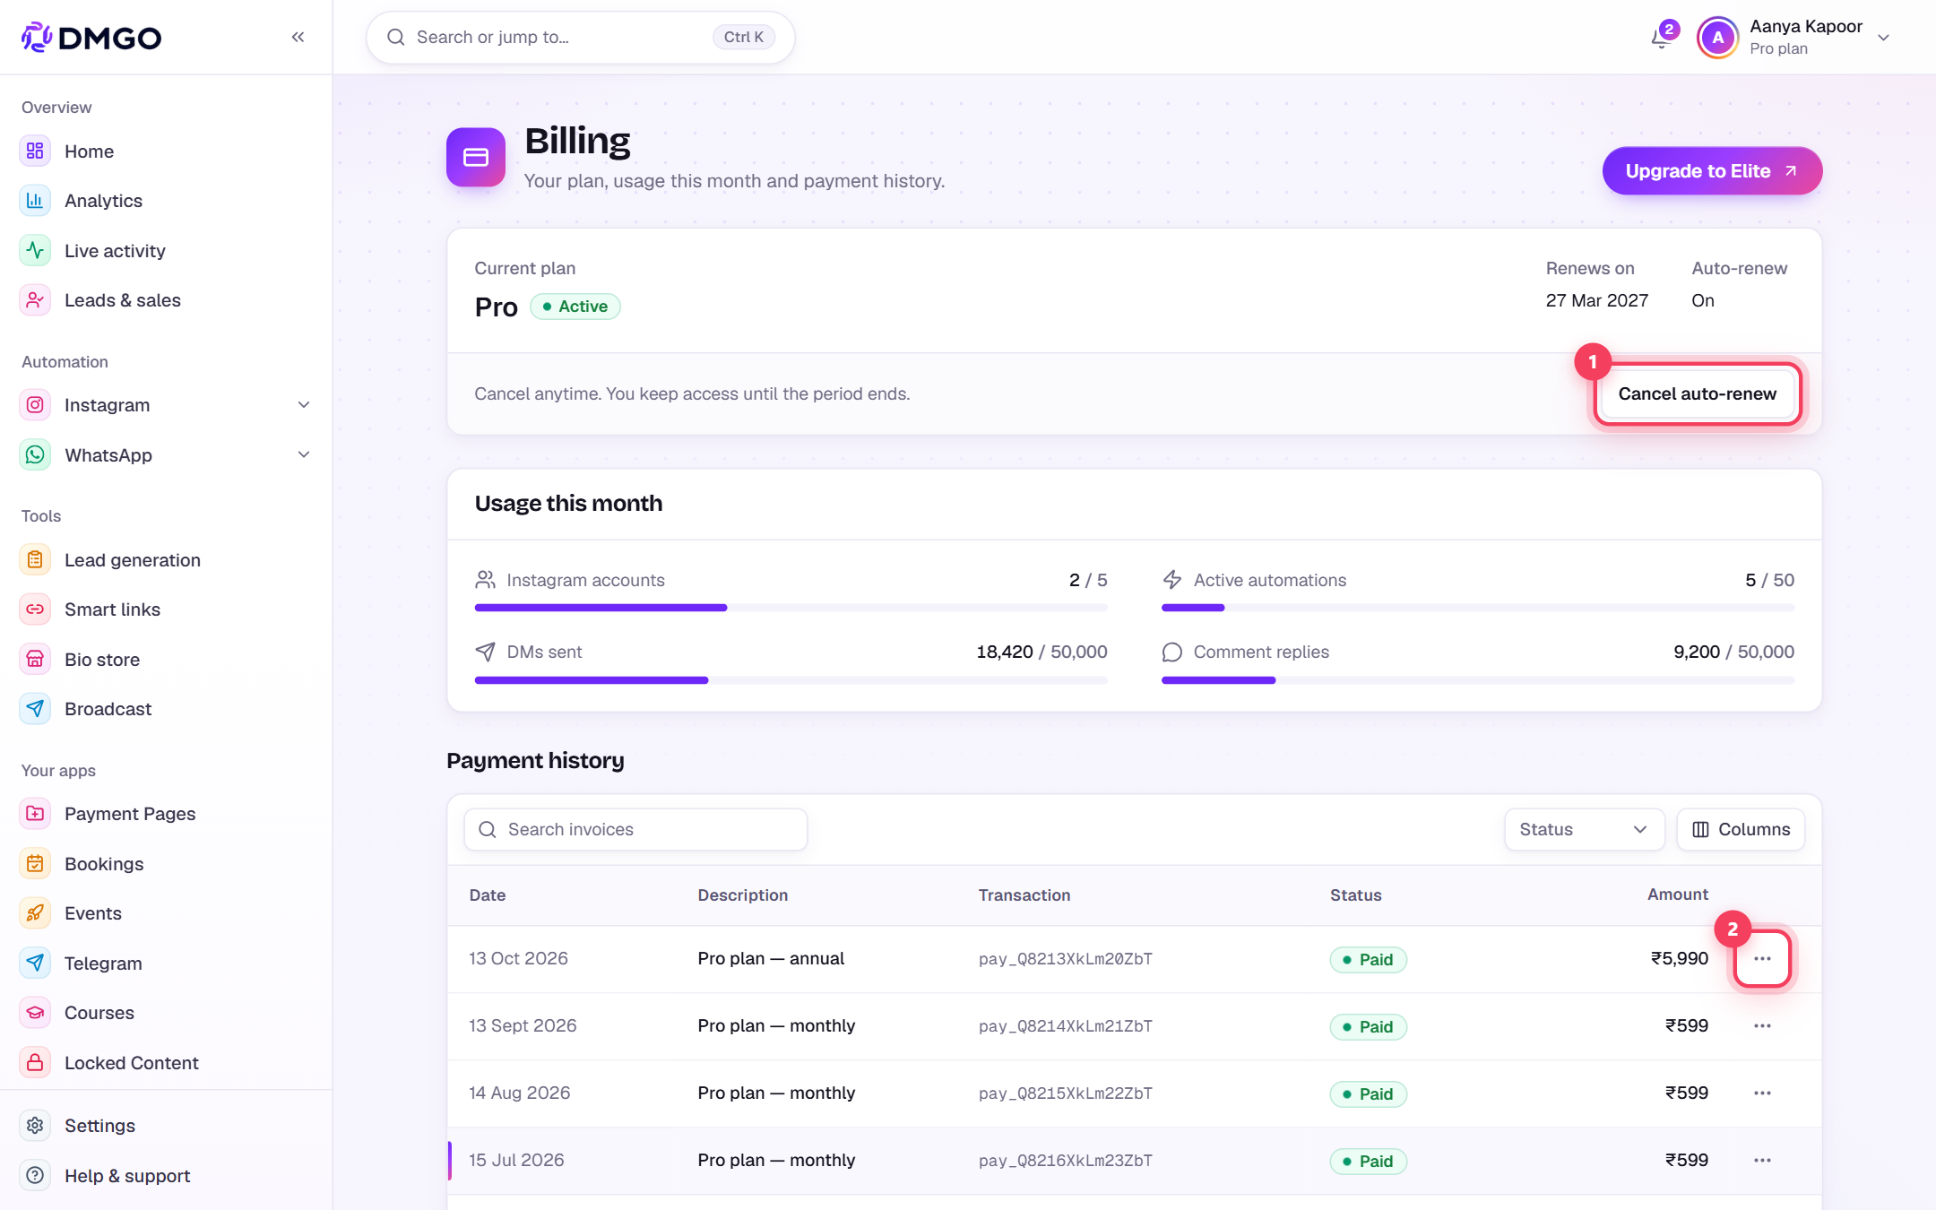Click the Locked Content padlock icon
1936x1210 pixels.
[35, 1063]
